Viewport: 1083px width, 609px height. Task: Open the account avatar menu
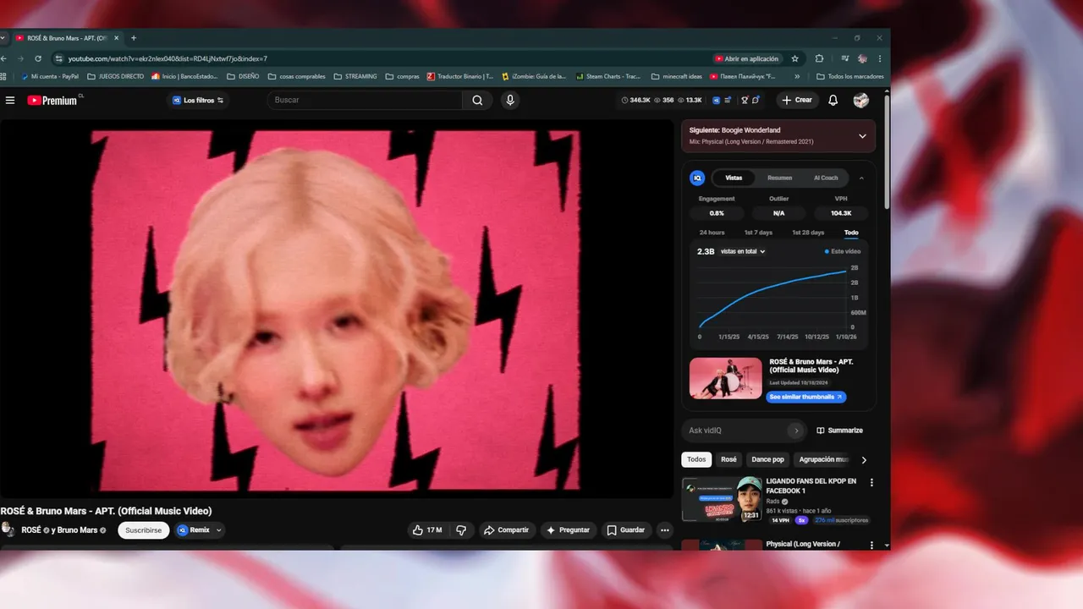point(861,100)
